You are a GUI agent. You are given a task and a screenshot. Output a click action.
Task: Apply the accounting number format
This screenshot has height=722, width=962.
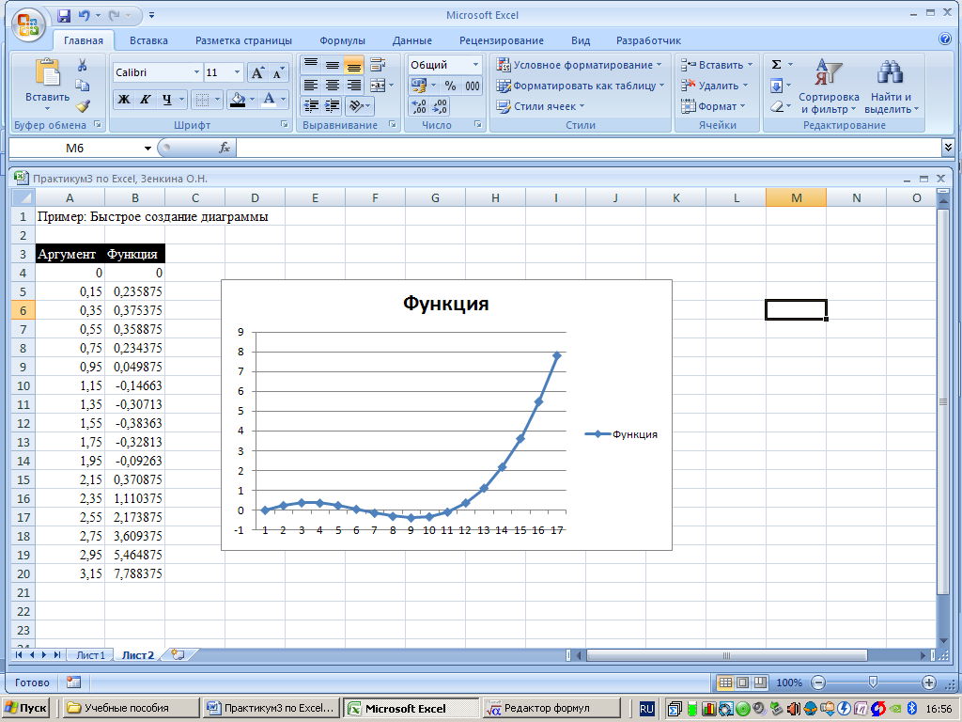click(419, 86)
